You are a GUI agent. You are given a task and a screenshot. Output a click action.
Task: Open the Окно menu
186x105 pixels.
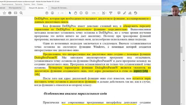click(33, 4)
